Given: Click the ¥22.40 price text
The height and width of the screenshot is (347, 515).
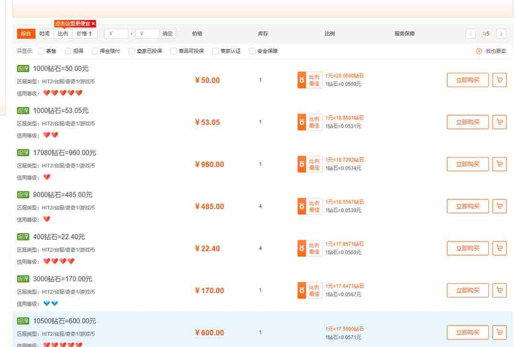Looking at the screenshot, I should 207,248.
